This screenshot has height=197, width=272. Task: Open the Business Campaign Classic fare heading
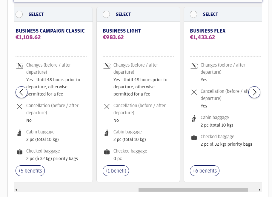coord(50,30)
